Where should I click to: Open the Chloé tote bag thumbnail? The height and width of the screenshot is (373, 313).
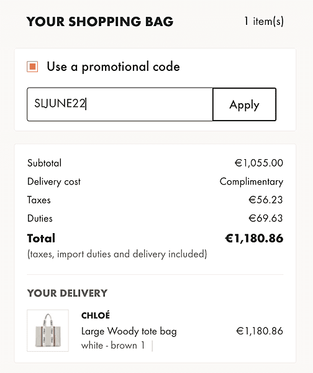[x=48, y=331]
